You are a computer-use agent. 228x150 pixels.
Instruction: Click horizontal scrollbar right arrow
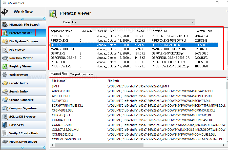tap(223, 145)
